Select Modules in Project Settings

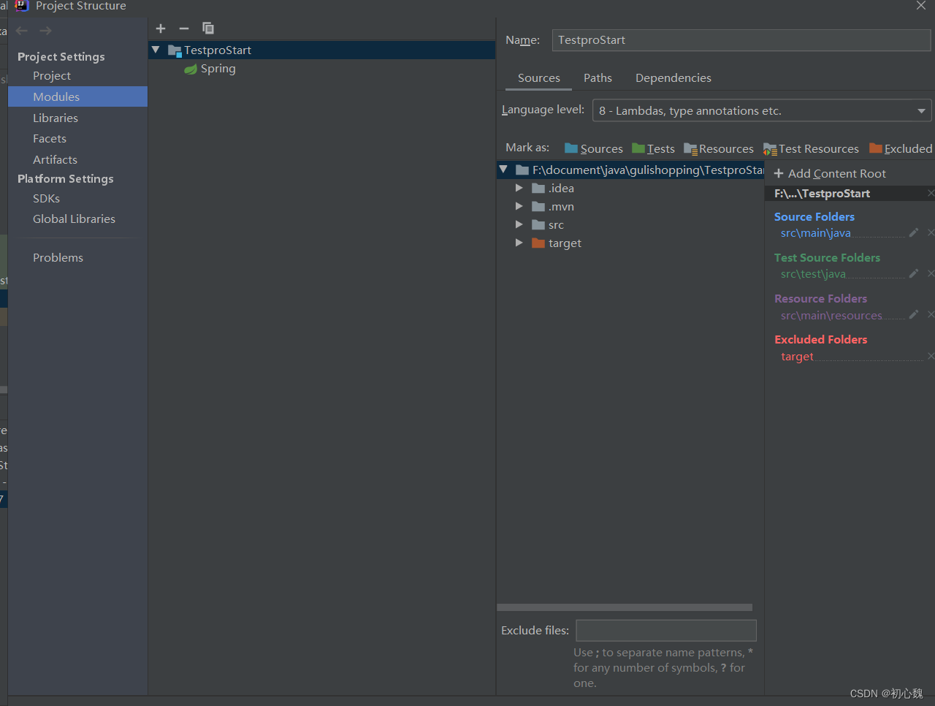coord(77,96)
